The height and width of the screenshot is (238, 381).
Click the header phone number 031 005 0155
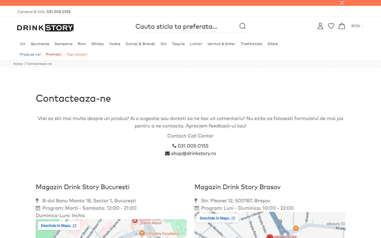58,12
